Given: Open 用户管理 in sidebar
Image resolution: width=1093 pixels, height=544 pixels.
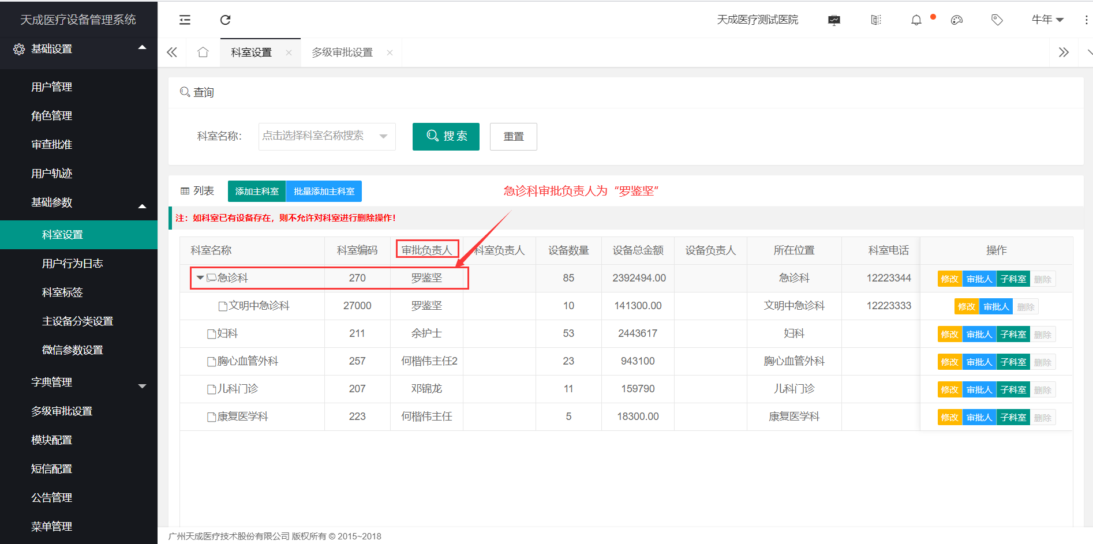Looking at the screenshot, I should (x=51, y=87).
